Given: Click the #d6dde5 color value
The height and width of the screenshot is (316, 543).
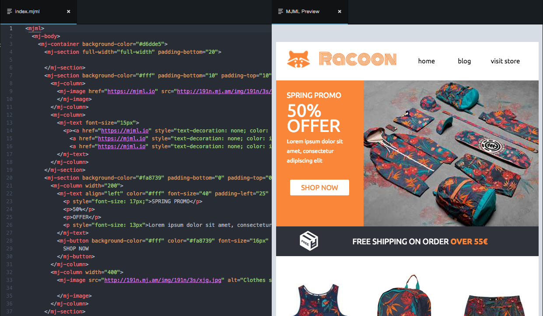Looking at the screenshot, I should (150, 44).
